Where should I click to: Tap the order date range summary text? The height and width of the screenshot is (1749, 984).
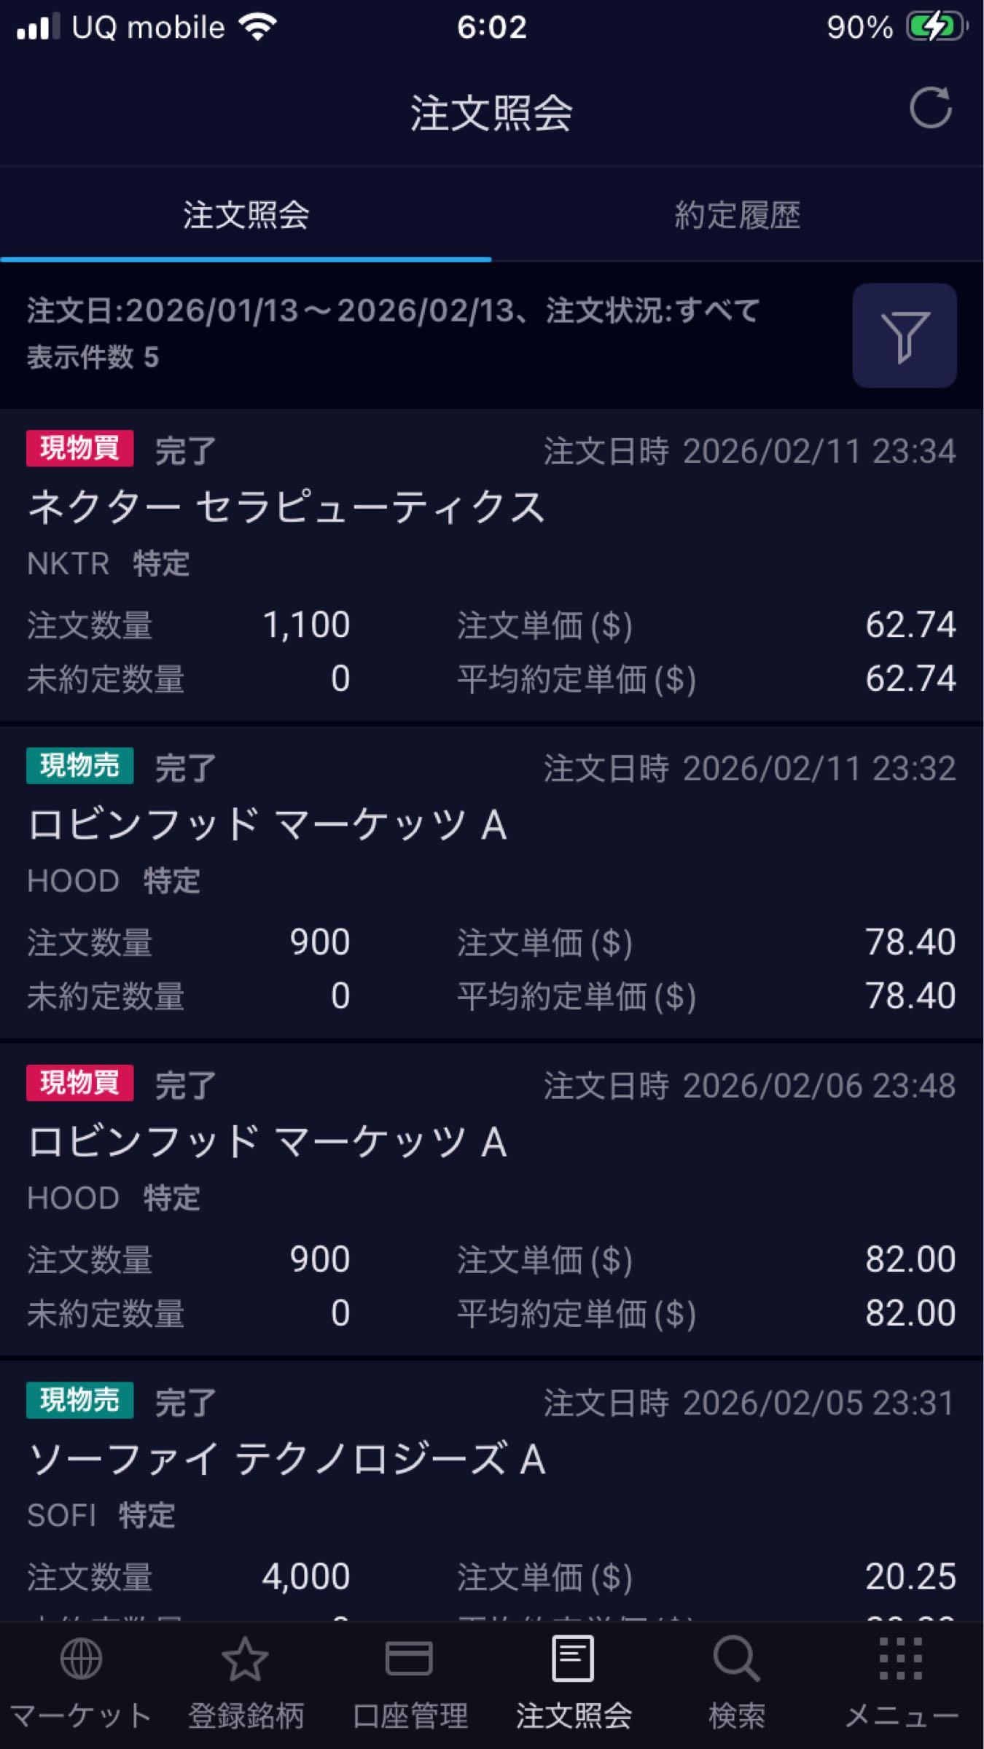394,311
